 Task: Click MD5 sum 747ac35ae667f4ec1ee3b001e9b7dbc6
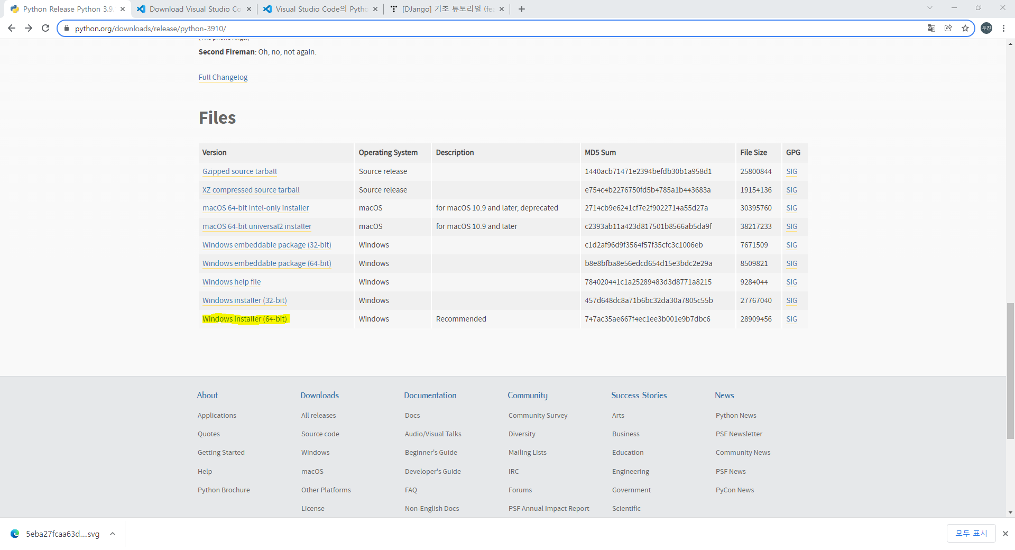coord(647,319)
